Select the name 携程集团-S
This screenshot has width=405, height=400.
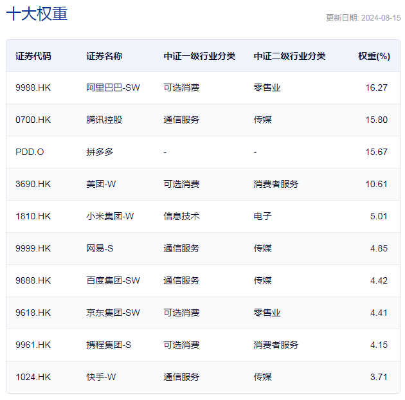tap(109, 345)
